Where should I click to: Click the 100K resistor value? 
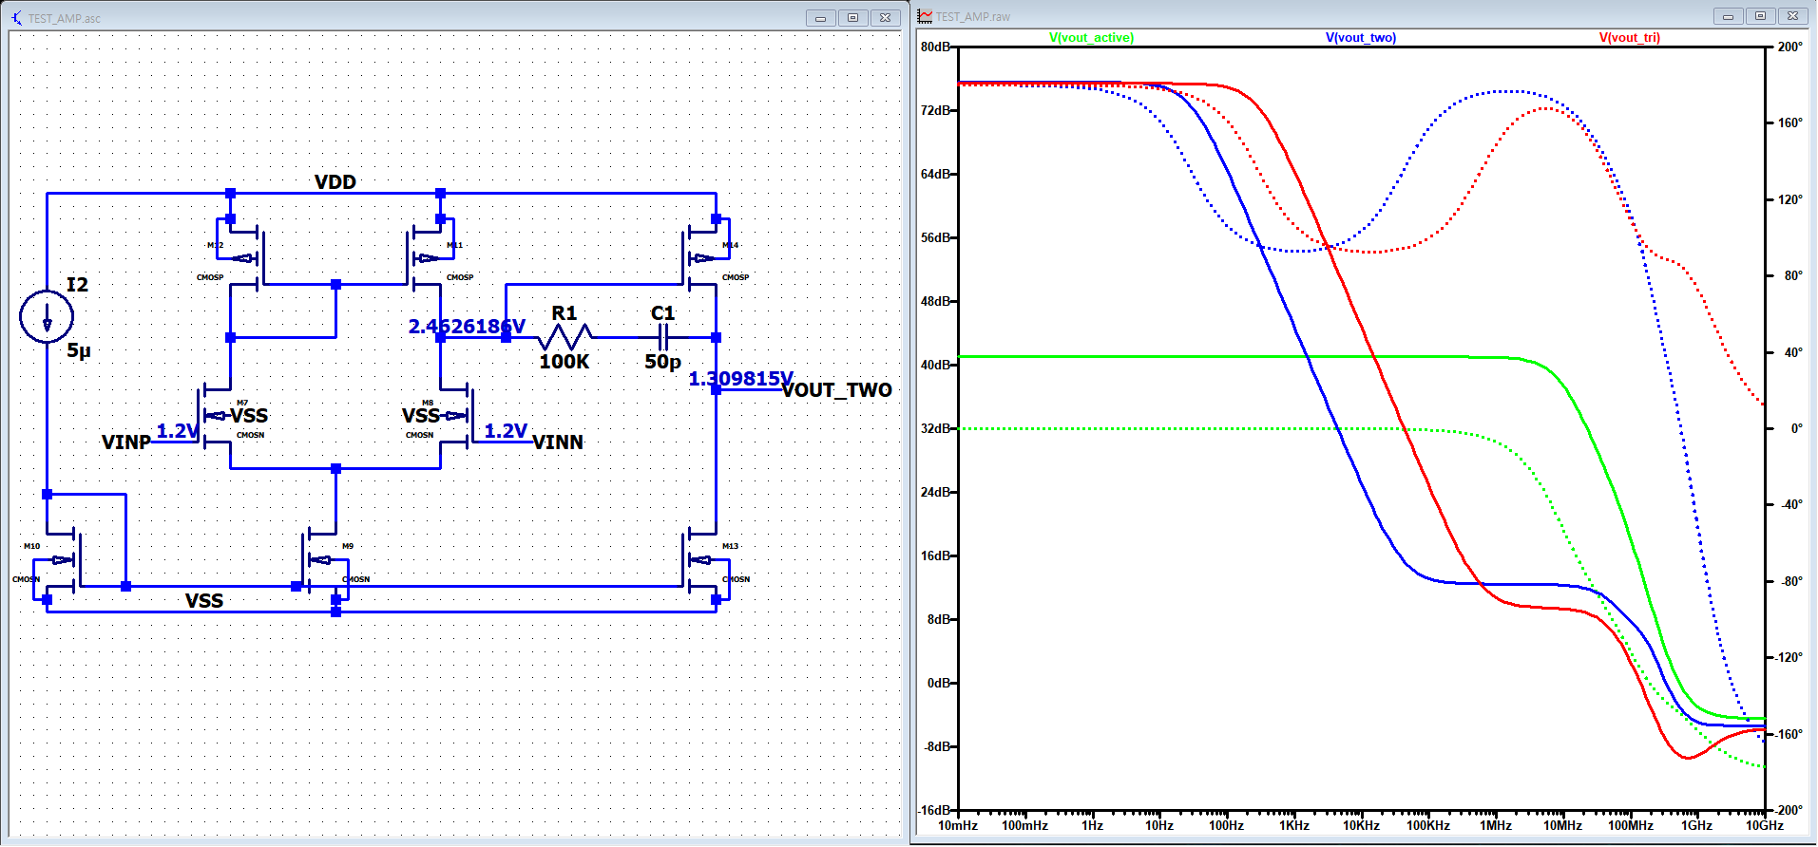565,362
